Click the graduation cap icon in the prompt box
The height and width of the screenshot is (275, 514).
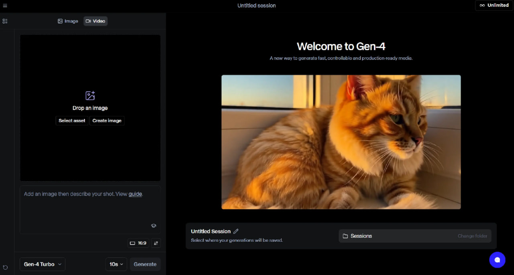(153, 226)
